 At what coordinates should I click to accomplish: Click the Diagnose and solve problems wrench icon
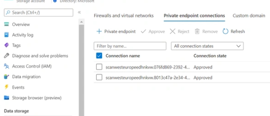7,56
